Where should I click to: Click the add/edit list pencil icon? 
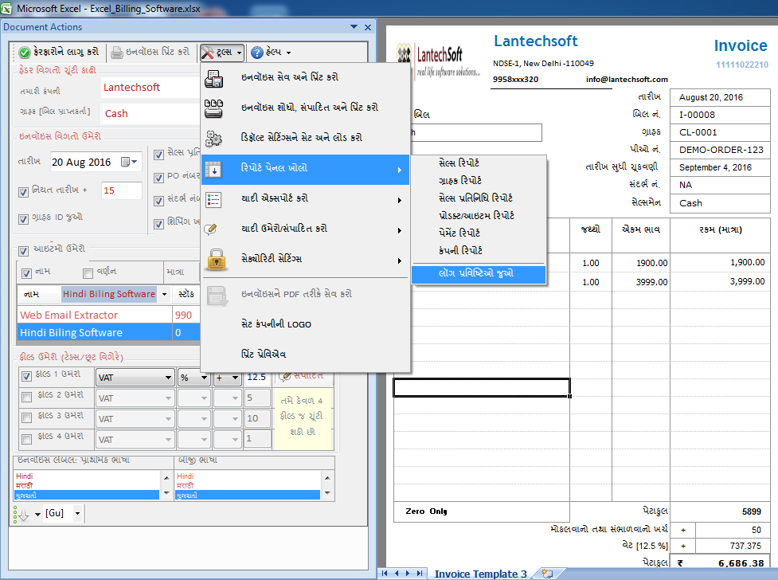point(211,229)
